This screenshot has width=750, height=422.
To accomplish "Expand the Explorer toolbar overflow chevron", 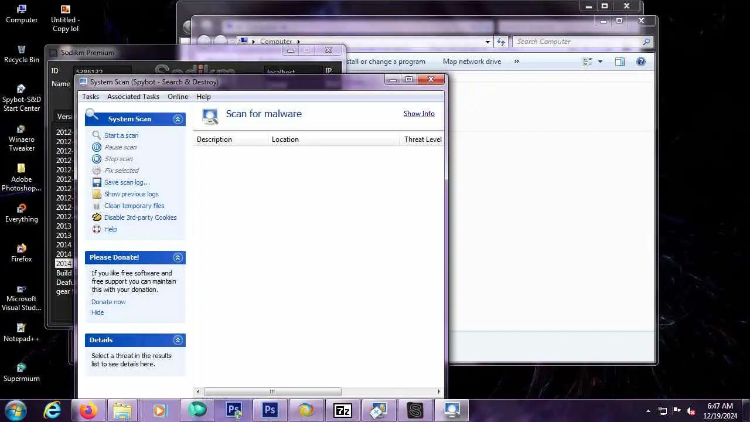I will (516, 62).
